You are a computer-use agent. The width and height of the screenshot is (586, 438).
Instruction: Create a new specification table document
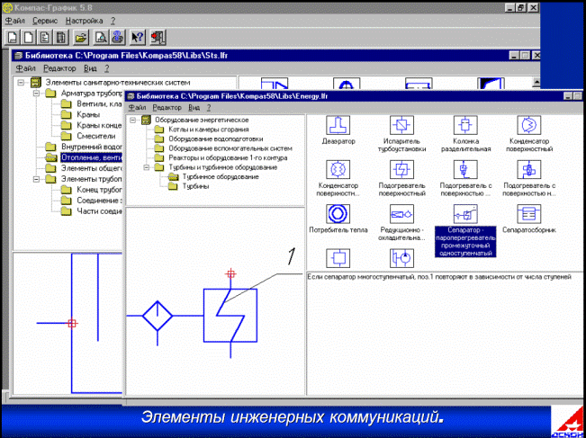pos(60,37)
